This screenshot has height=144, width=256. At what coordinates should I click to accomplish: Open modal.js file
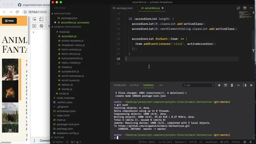[67, 67]
